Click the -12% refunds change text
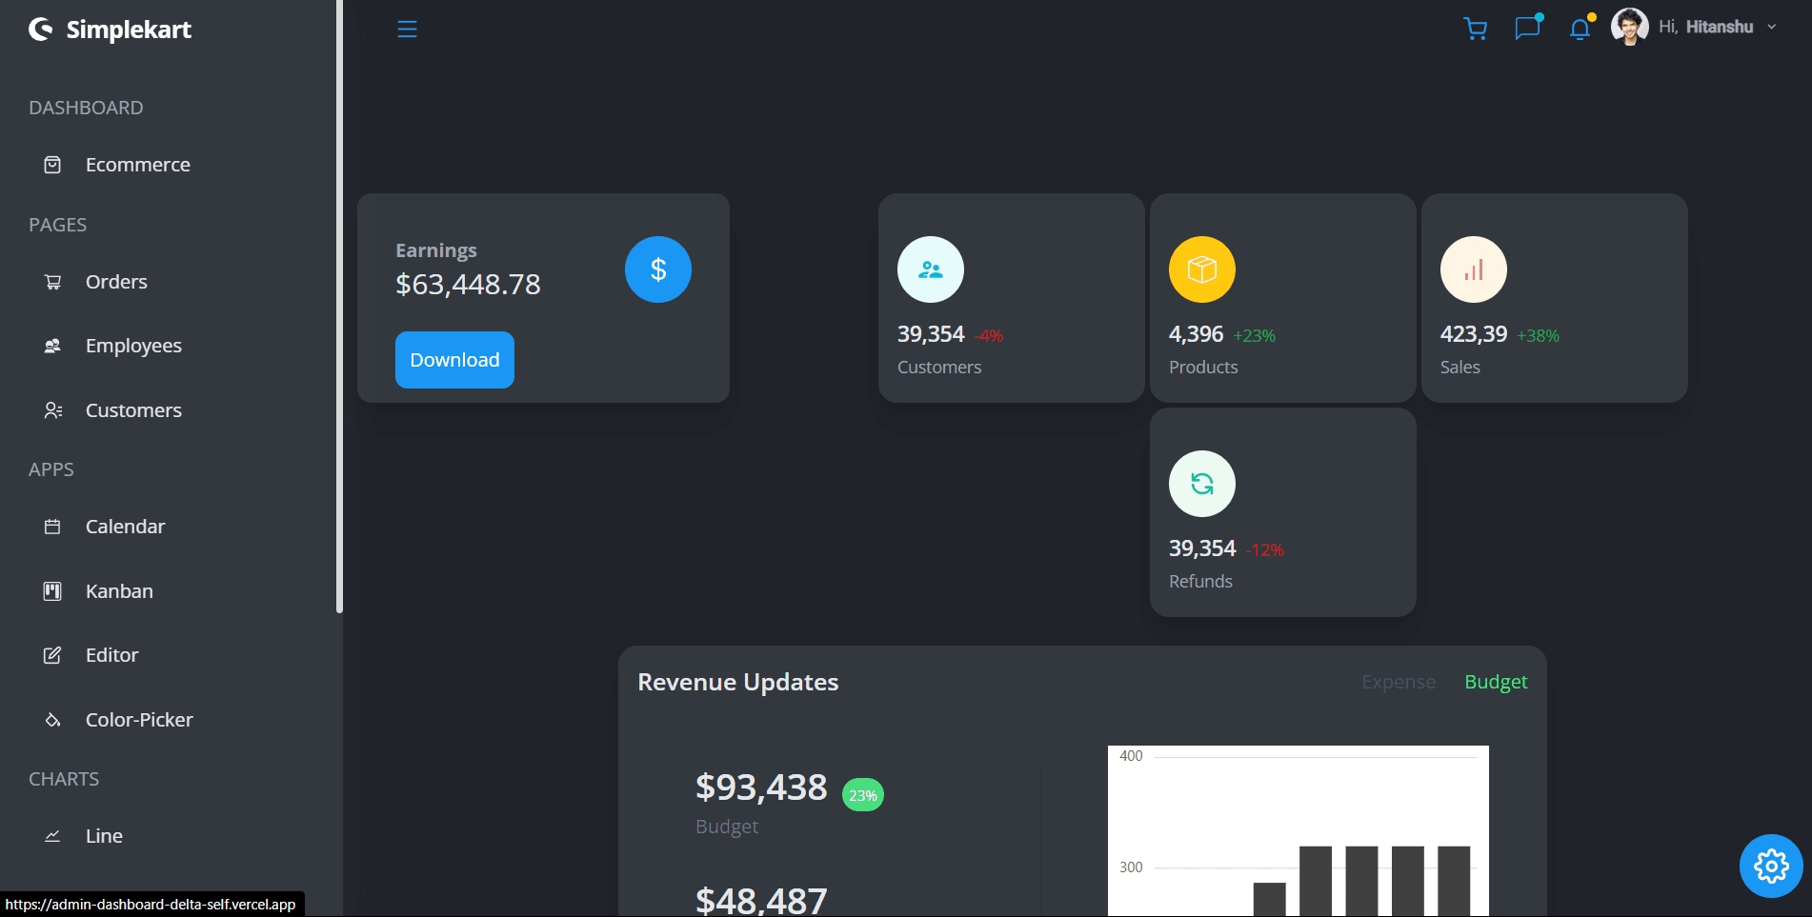Viewport: 1812px width, 917px height. point(1265,550)
